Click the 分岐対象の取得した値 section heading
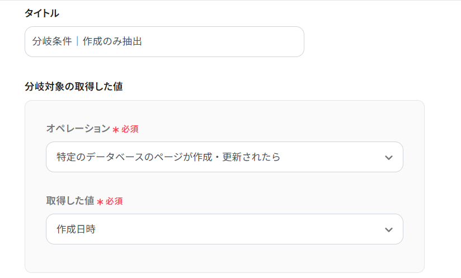Viewport: 461px width, 278px height. [x=73, y=87]
